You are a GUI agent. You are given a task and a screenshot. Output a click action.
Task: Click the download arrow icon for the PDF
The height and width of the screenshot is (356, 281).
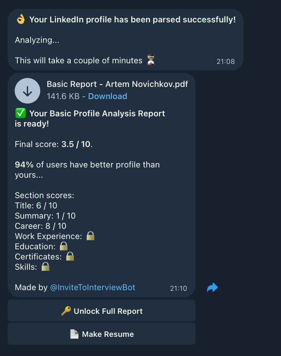(27, 90)
